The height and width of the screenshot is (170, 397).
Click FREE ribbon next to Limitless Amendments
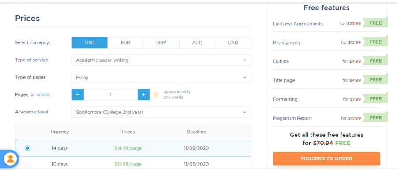coord(375,23)
